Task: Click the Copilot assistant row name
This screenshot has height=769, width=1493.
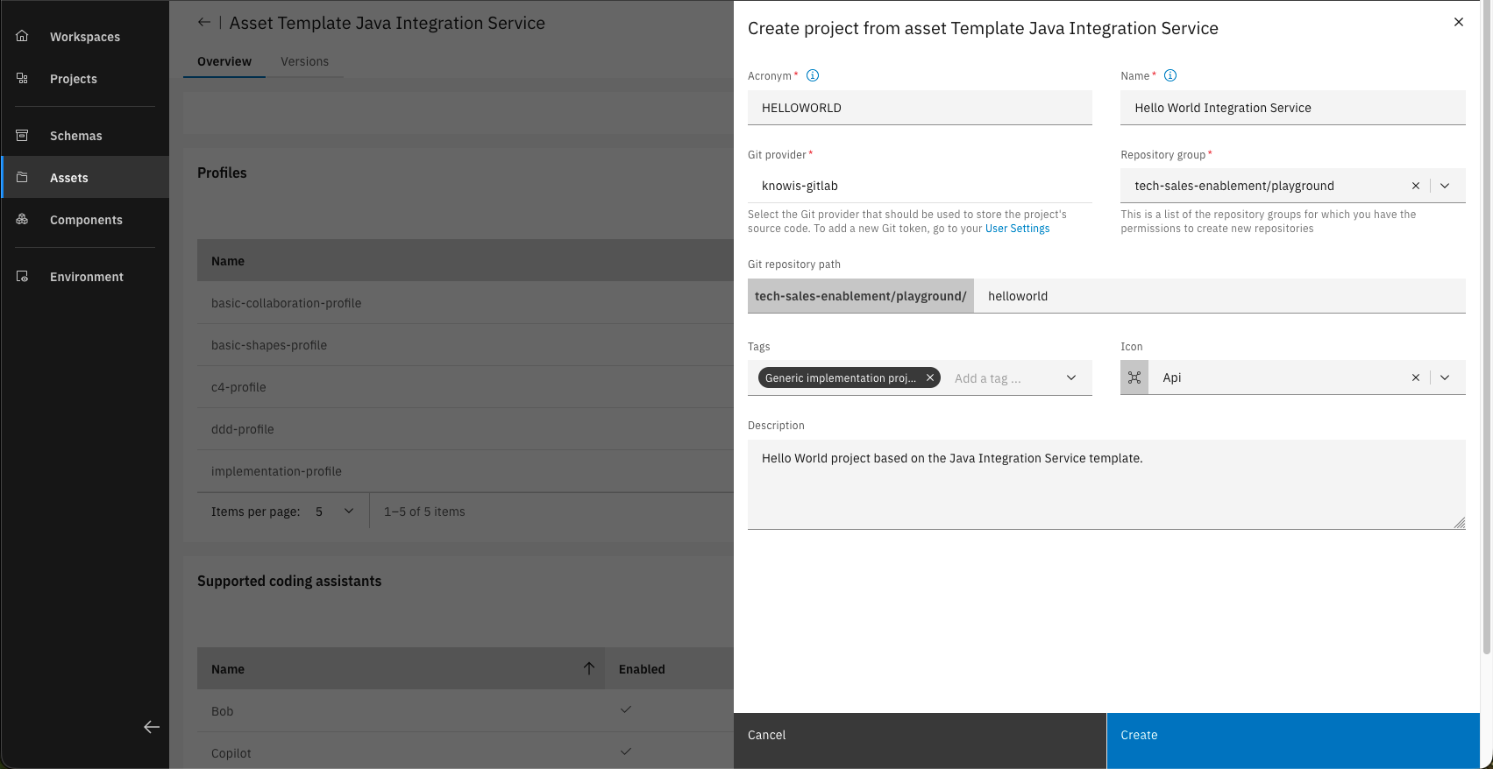Action: click(231, 753)
